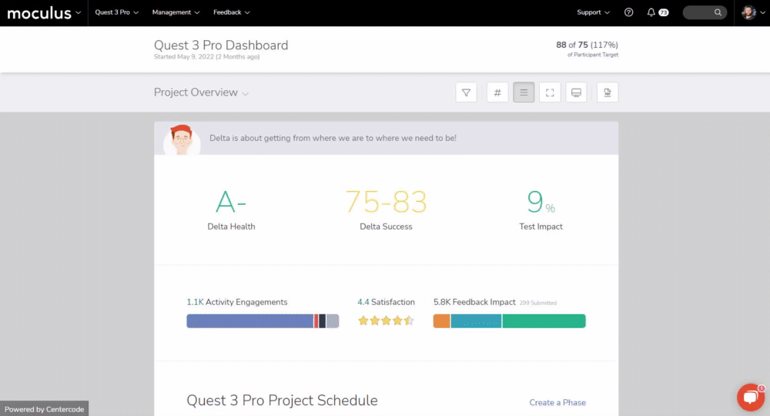Open notifications bell icon
Viewport: 770px width, 416px height.
pyautogui.click(x=651, y=12)
